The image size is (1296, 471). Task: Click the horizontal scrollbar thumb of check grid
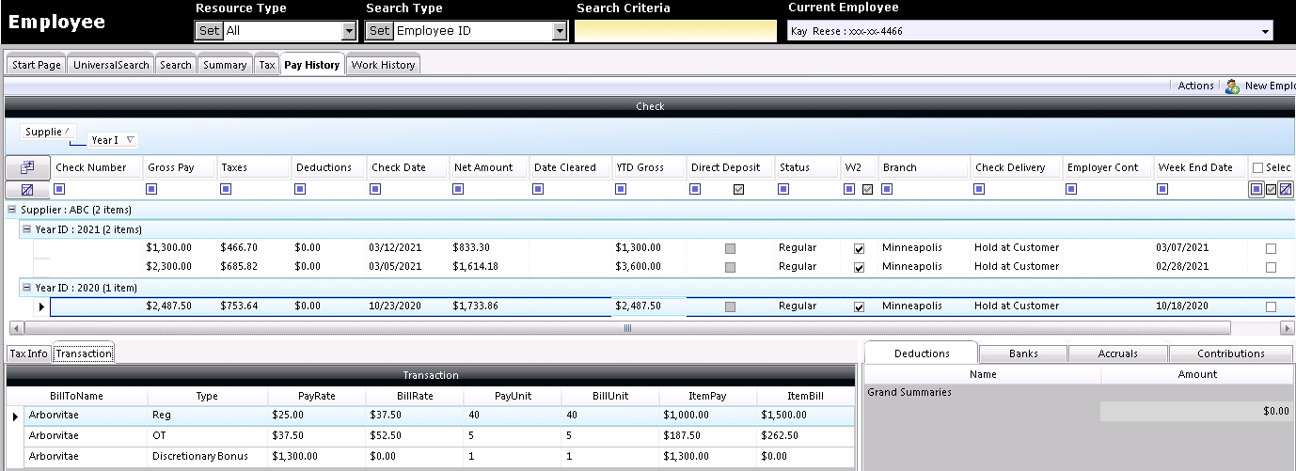[627, 328]
